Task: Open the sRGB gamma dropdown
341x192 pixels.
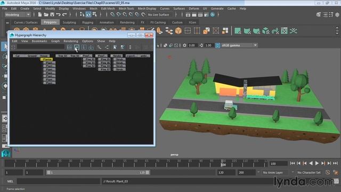Action: pyautogui.click(x=239, y=45)
